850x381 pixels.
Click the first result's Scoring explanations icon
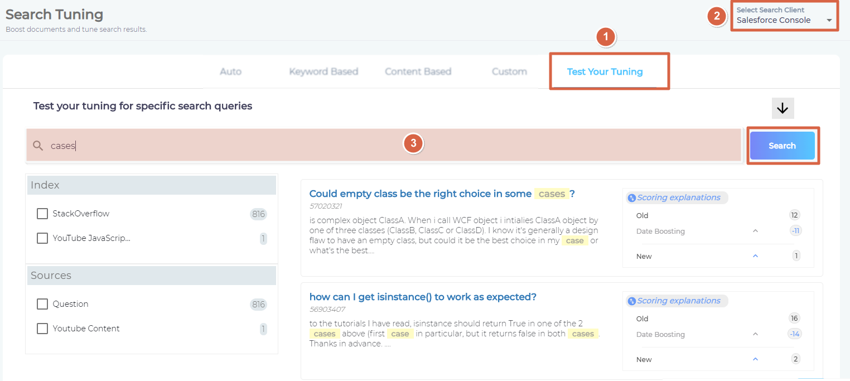(x=631, y=197)
